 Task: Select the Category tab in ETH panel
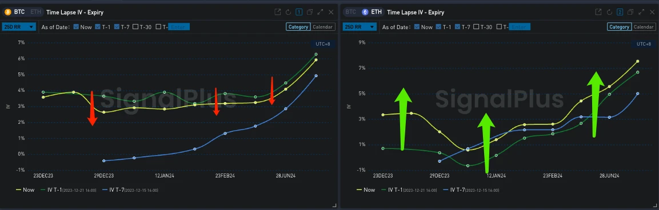[x=619, y=27]
